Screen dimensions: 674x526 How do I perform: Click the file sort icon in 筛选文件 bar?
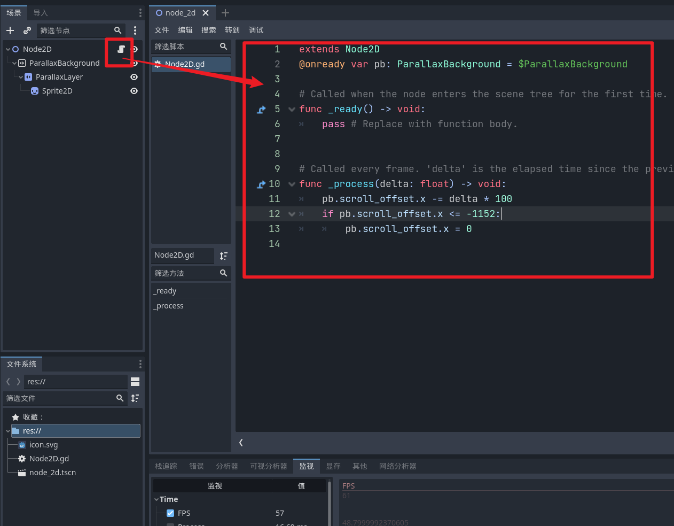(135, 398)
